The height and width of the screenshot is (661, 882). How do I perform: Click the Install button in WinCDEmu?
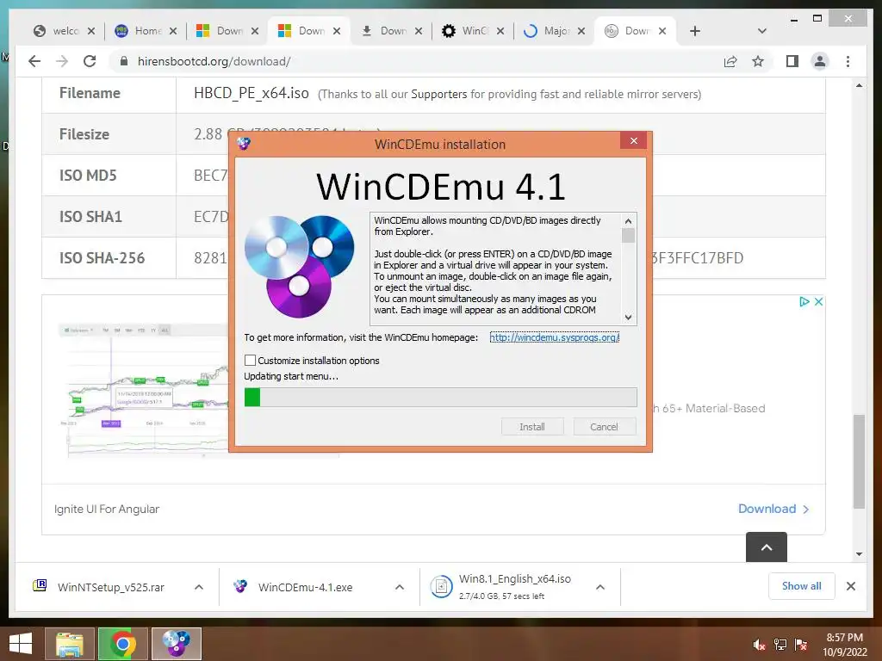tap(532, 427)
